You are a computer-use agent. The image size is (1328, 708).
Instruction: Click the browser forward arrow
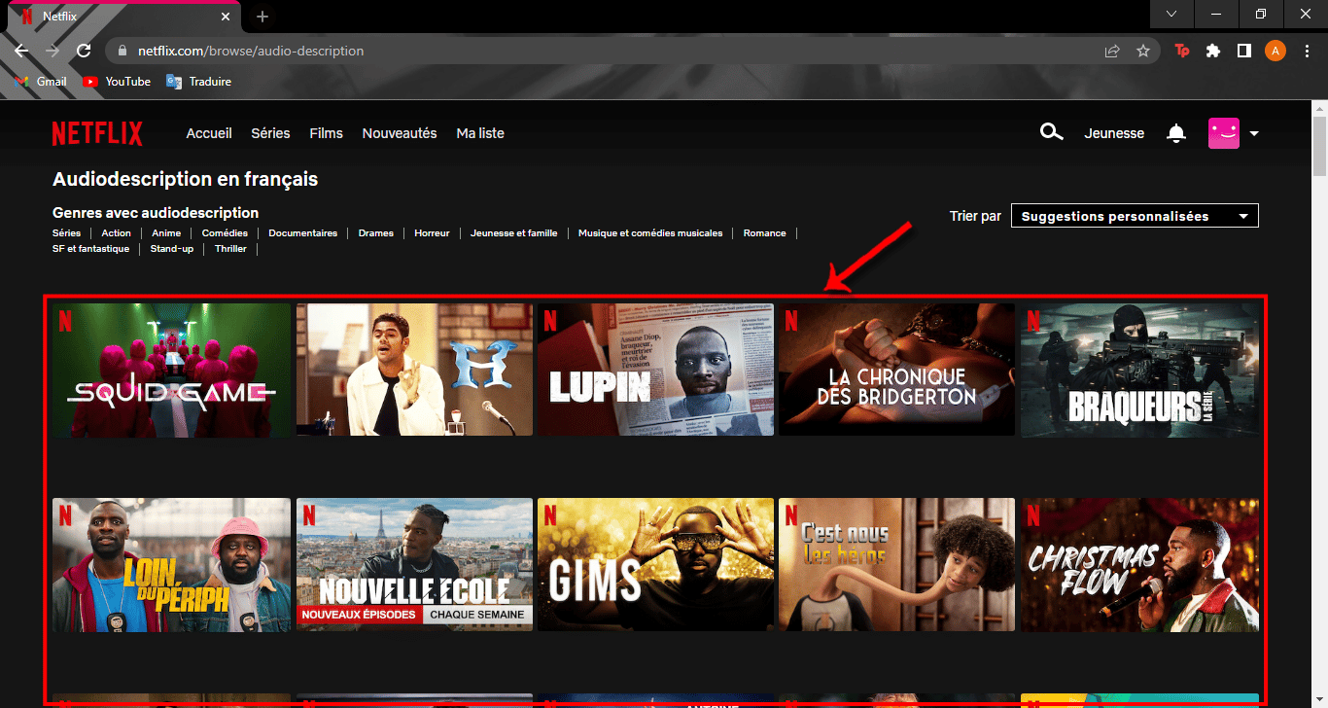coord(52,51)
